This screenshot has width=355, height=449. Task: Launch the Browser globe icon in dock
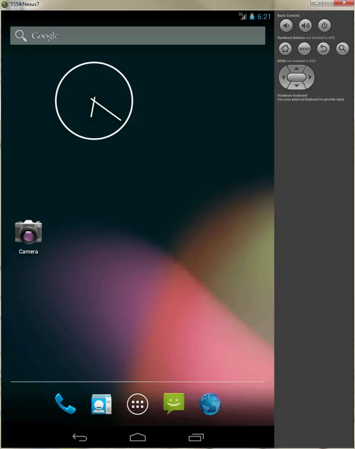(x=210, y=404)
